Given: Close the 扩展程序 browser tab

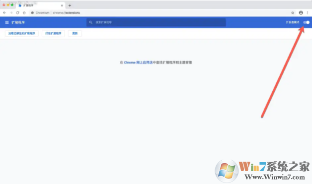Looking at the screenshot, I should (62, 5).
